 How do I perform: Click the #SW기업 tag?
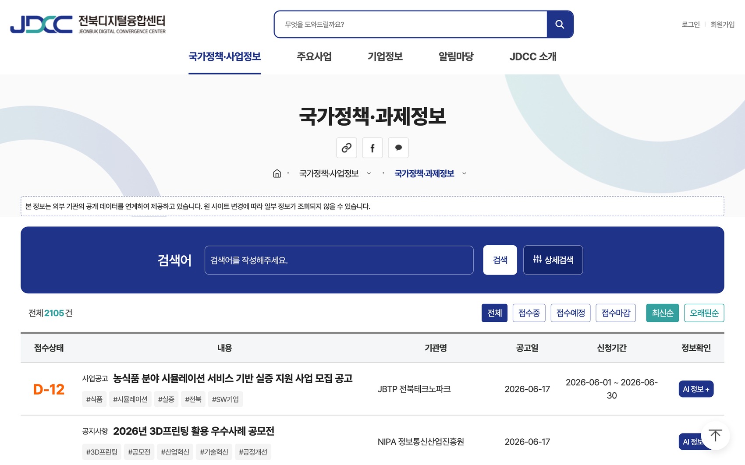225,399
